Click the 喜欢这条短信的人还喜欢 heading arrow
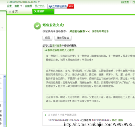The height and width of the screenshot is (127, 135). (46, 50)
